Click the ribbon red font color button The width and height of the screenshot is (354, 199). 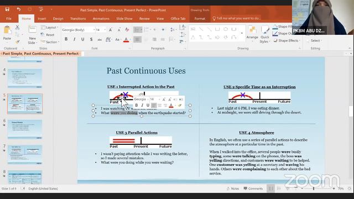(x=126, y=39)
